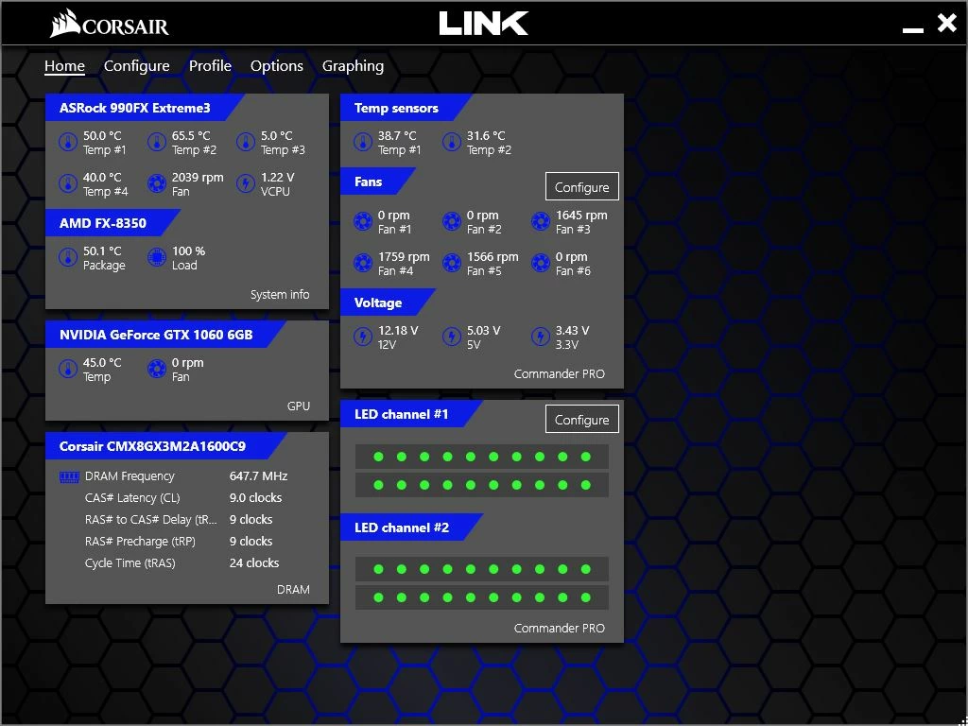
Task: Click the 38.7 °C Temp sensors thermometer icon
Action: tap(362, 143)
